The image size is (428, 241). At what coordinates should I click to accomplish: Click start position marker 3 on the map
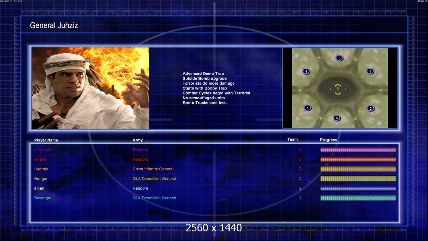point(339,58)
